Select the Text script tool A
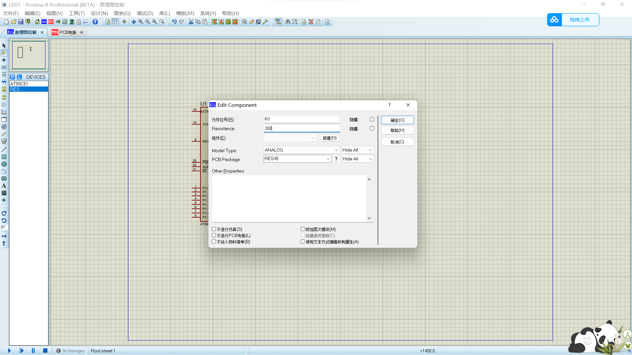Image resolution: width=632 pixels, height=355 pixels. pos(4,186)
